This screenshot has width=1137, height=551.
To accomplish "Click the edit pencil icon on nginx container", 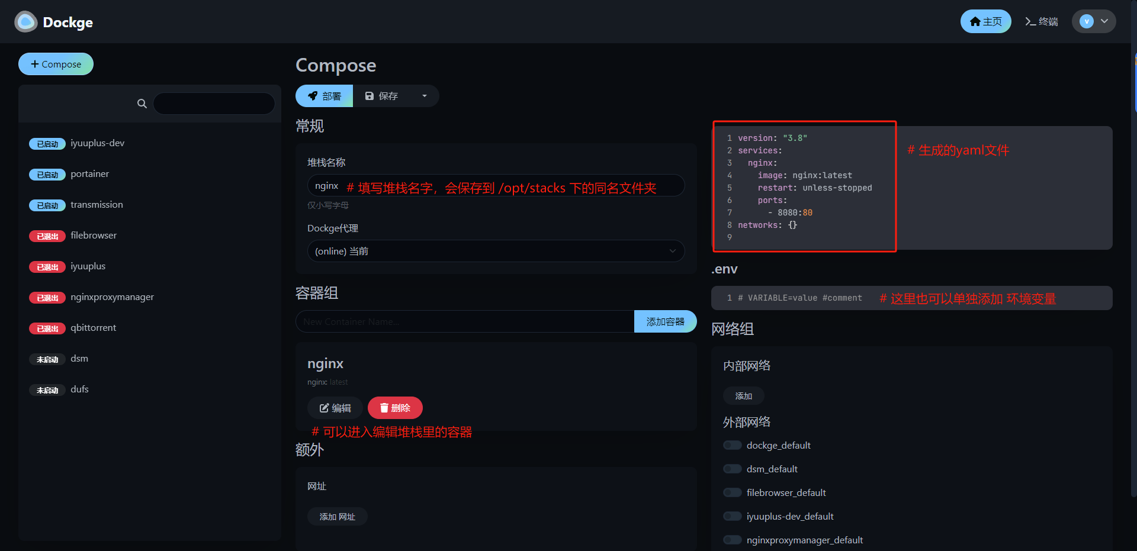I will click(x=323, y=408).
